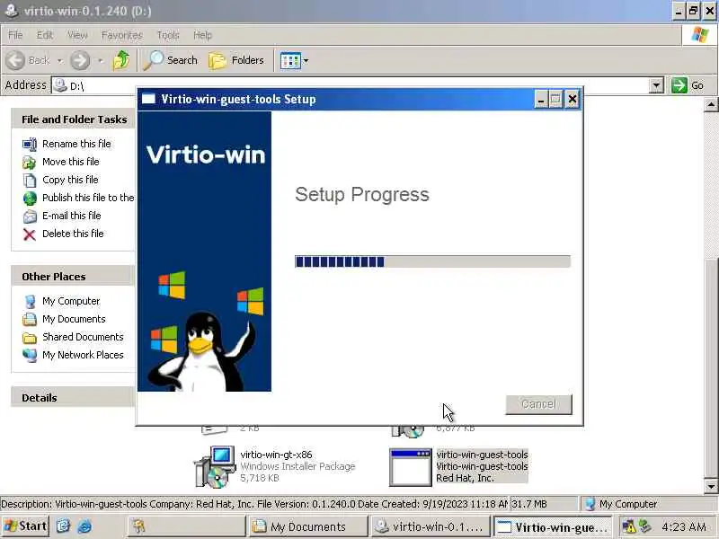
Task: Click the Explorer scrollbar up arrow
Action: (x=711, y=105)
